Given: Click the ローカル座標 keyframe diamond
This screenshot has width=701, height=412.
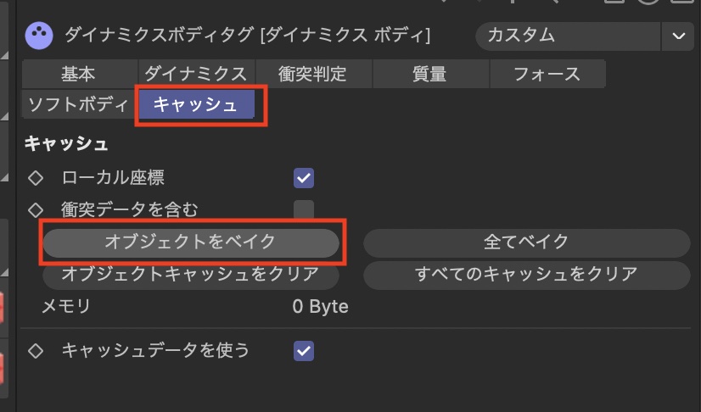Looking at the screenshot, I should [36, 178].
